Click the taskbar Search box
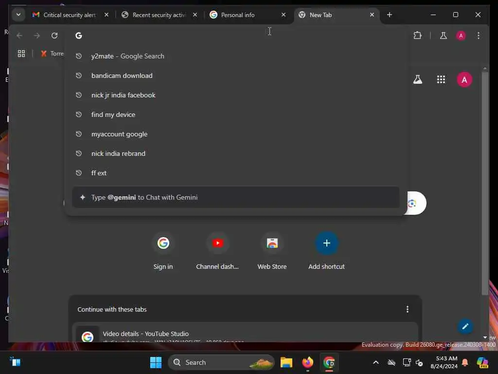The image size is (498, 374). tap(221, 362)
